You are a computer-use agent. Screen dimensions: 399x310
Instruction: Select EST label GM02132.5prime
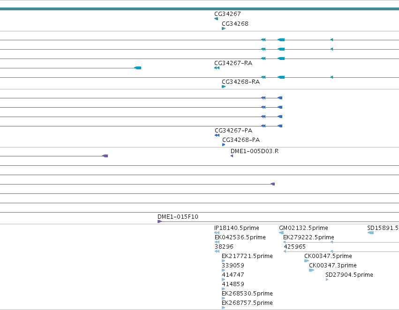click(x=303, y=228)
